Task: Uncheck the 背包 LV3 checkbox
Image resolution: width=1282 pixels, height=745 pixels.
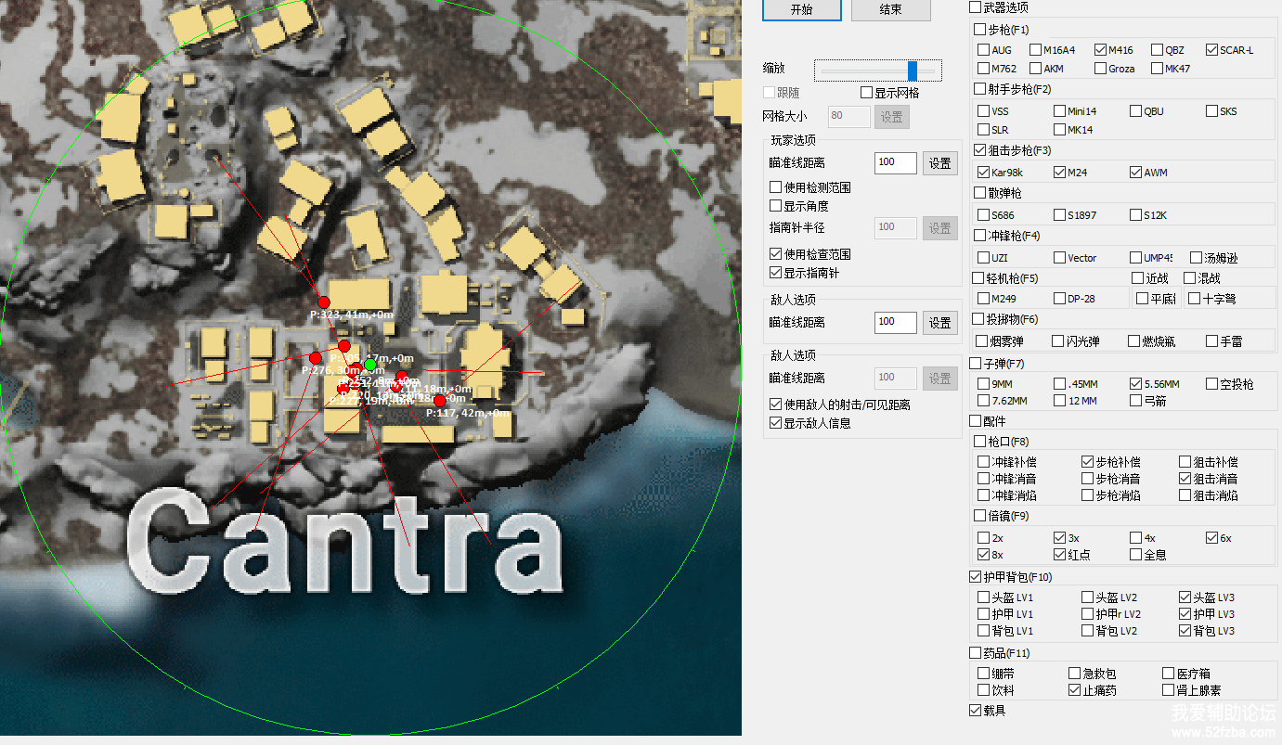Action: [x=1185, y=631]
